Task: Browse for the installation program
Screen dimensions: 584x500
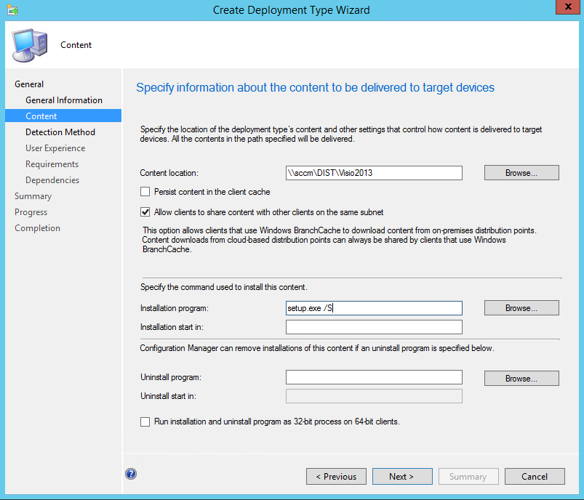Action: point(521,308)
